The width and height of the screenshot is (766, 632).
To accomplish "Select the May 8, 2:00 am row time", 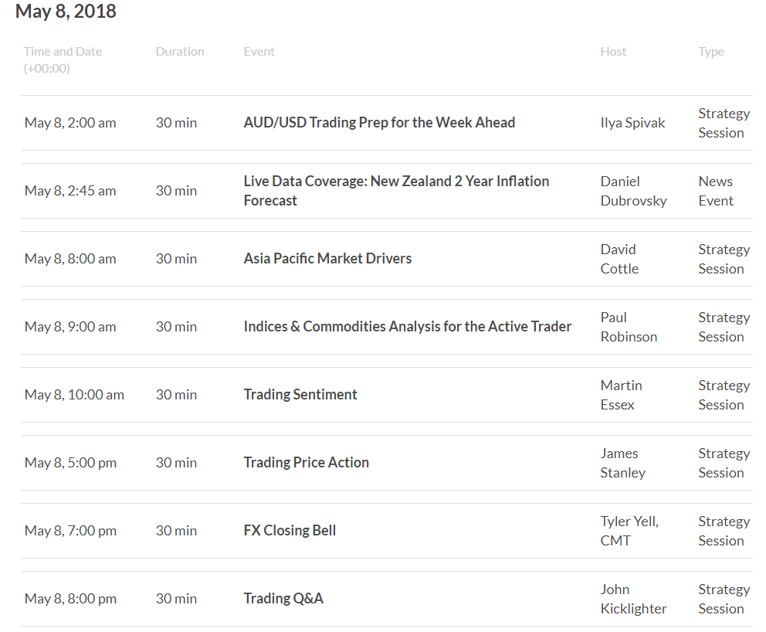I will [x=70, y=123].
